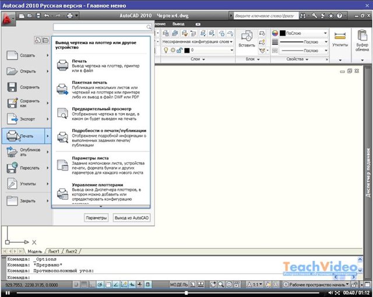The image size is (373, 297).
Task: Click the Параметры button
Action: 96,218
